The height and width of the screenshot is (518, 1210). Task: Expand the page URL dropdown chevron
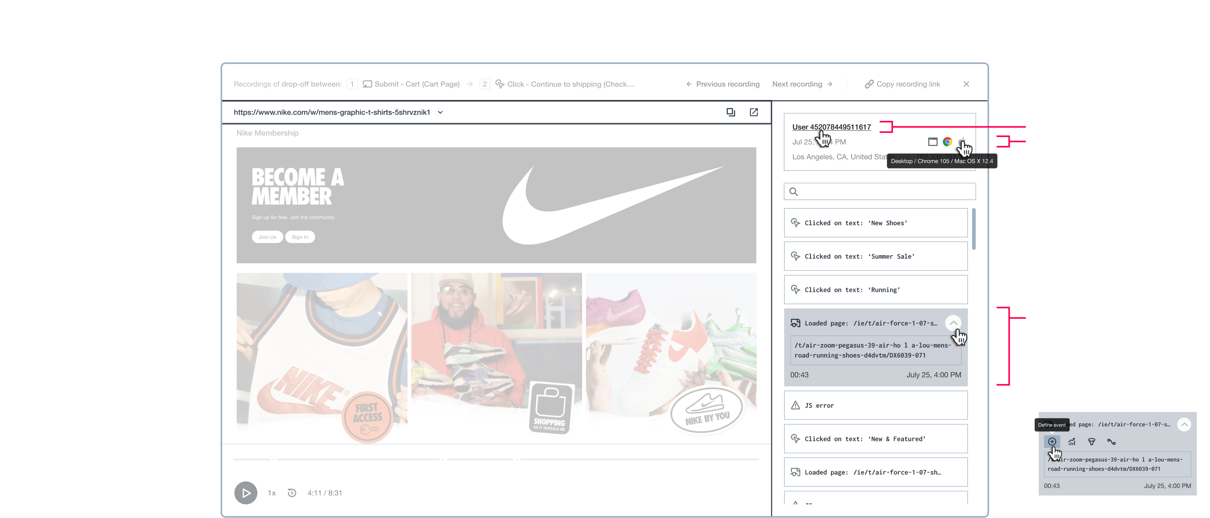point(440,112)
